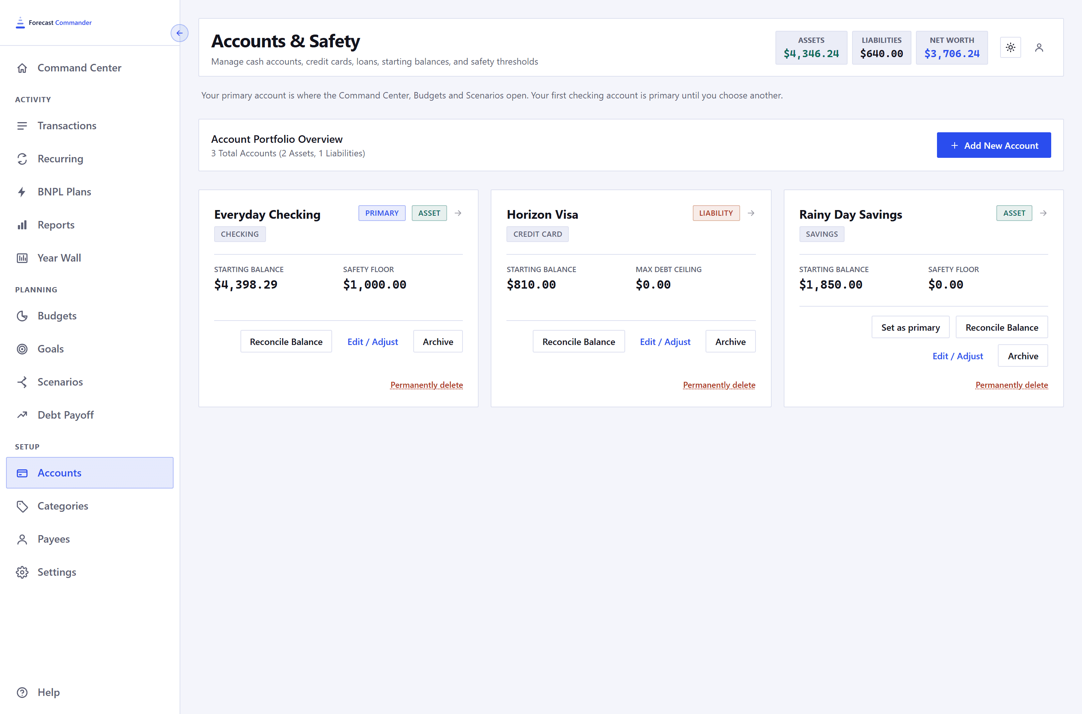This screenshot has width=1082, height=714.
Task: Click the Liabilities $640.00 summary tile
Action: click(882, 47)
